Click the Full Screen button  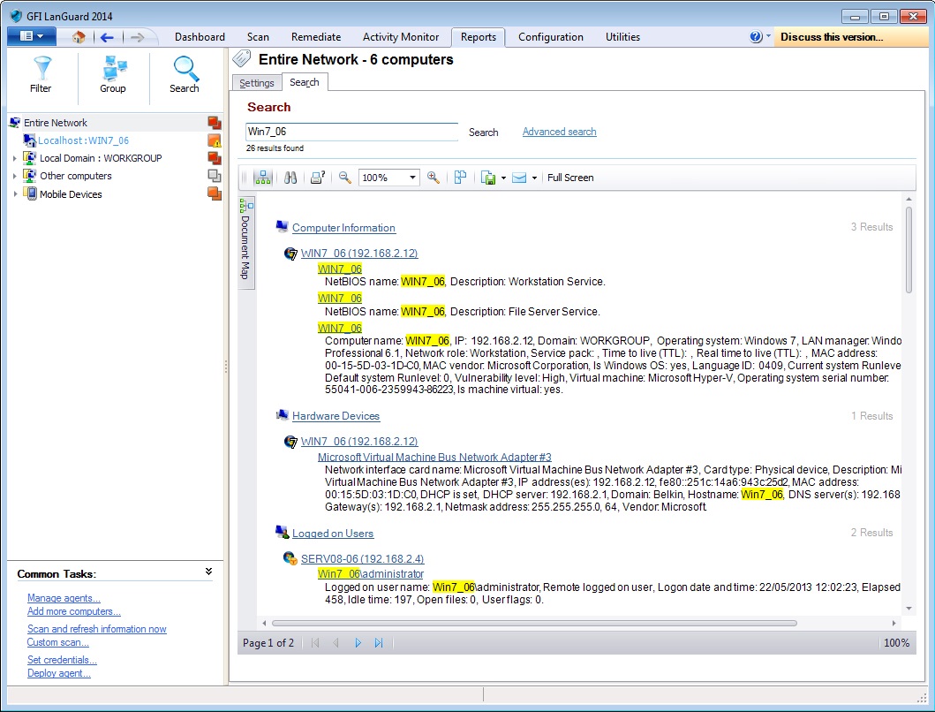(x=570, y=178)
